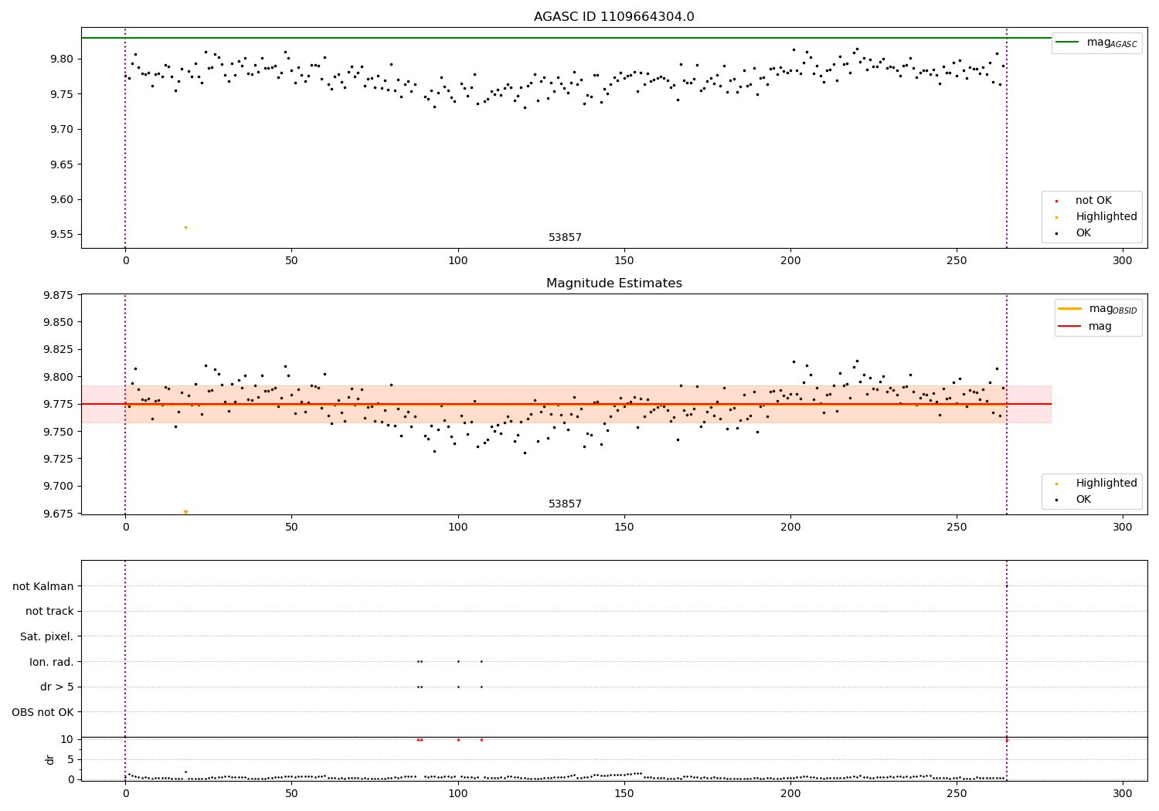1159x811 pixels.
Task: Click the 9.55 tick label on top plot
Action: (x=60, y=235)
